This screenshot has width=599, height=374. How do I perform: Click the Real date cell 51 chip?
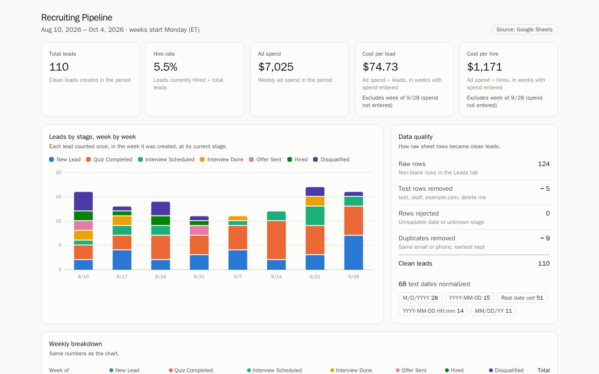click(x=522, y=298)
